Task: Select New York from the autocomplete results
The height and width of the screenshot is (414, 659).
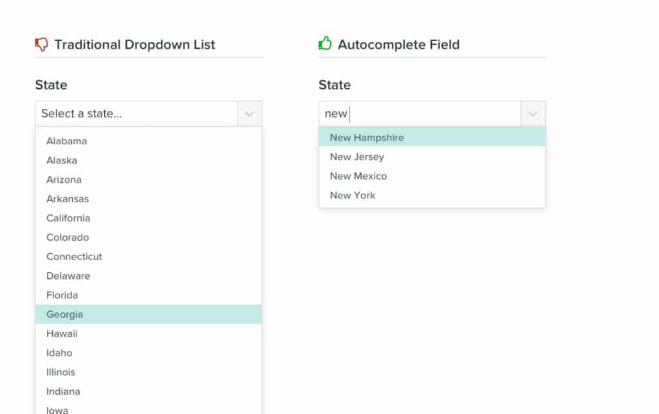Action: (x=353, y=195)
